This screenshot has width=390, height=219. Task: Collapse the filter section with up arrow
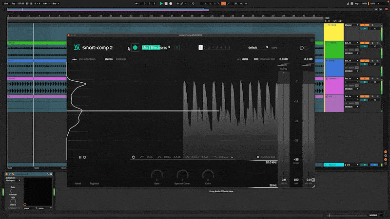pyautogui.click(x=232, y=157)
